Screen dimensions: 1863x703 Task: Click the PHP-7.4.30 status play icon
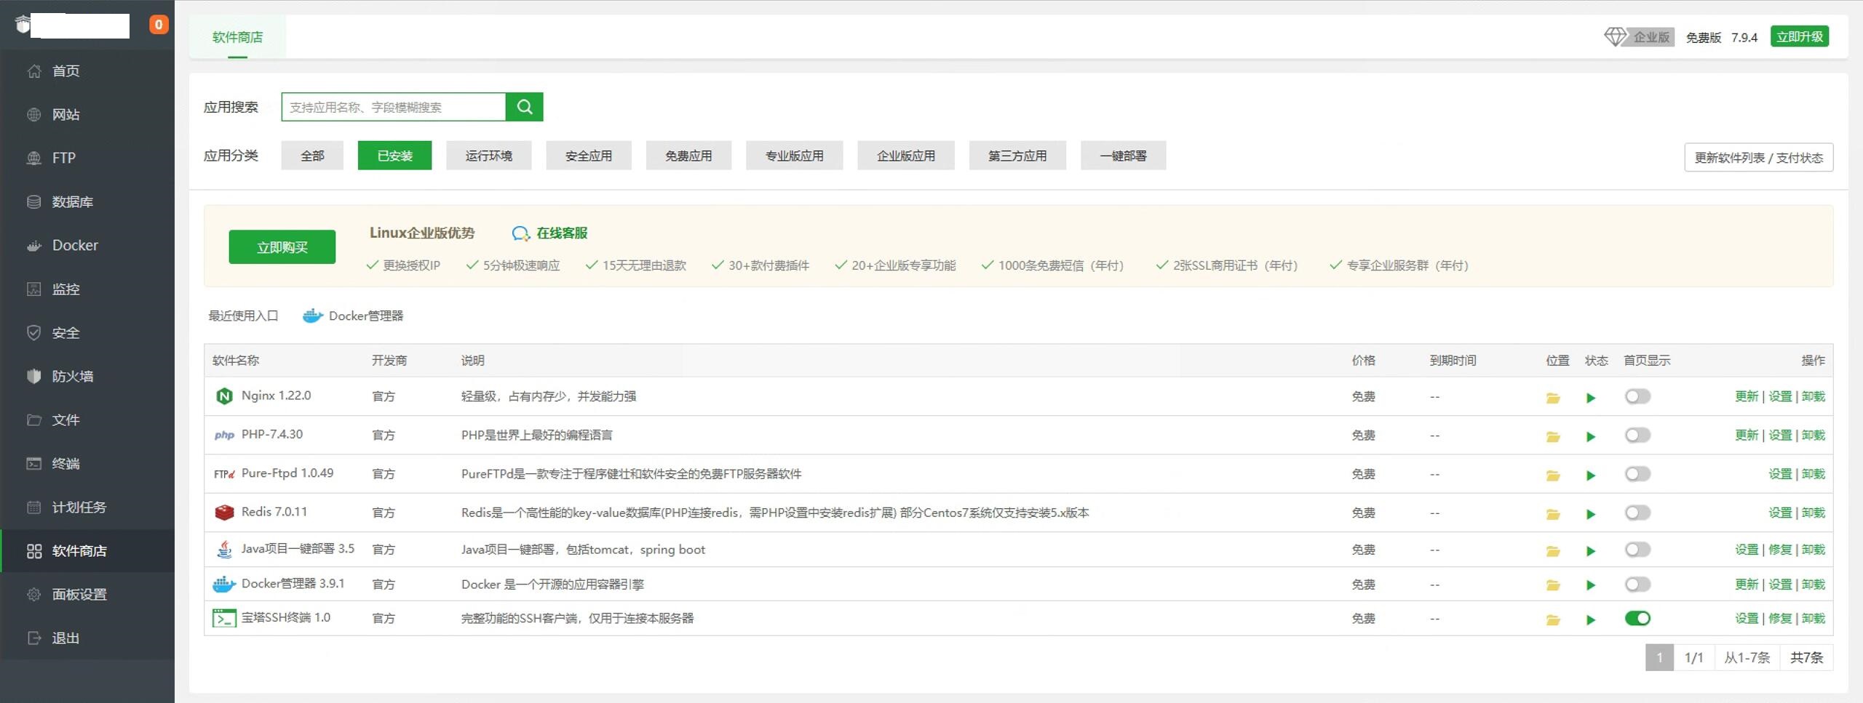pyautogui.click(x=1590, y=436)
